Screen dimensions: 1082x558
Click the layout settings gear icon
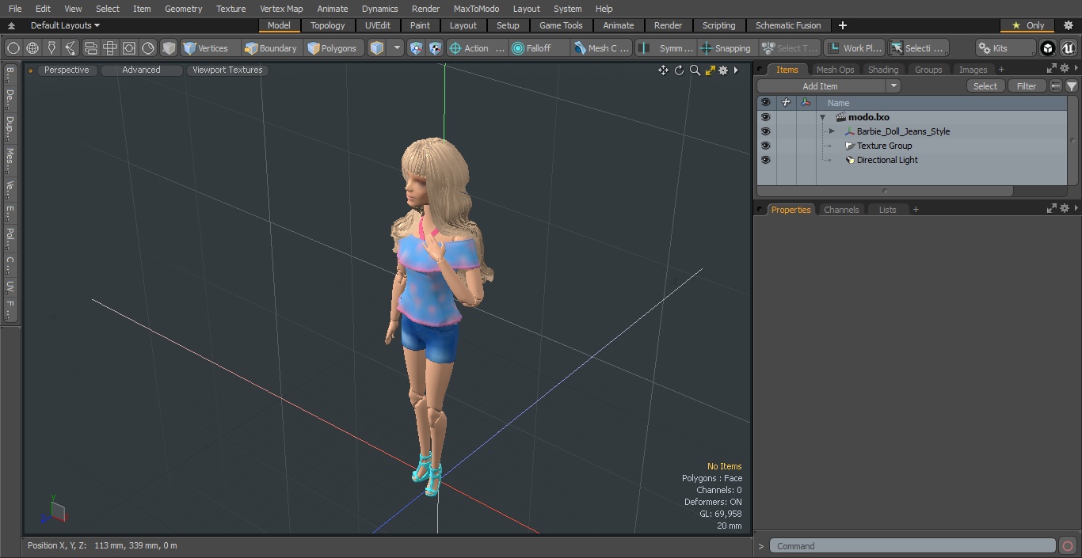click(1068, 25)
